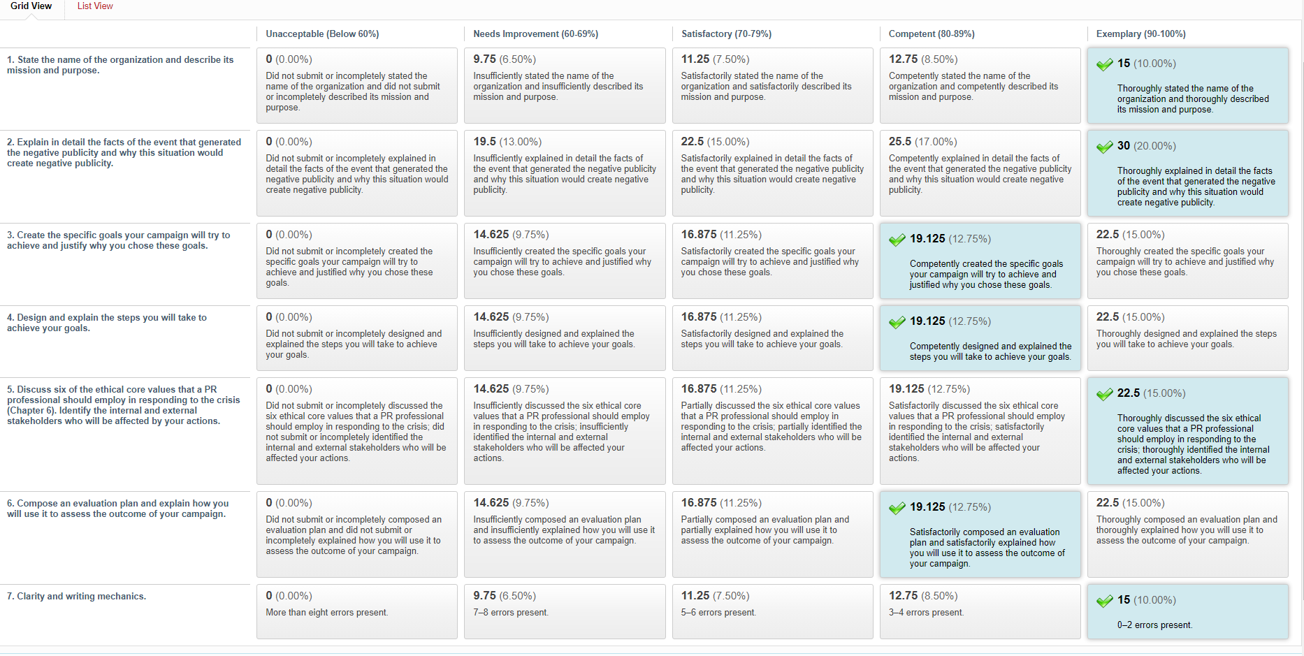Select Unacceptable 0 cell for clarity mechanics
This screenshot has height=656, width=1304.
pyautogui.click(x=356, y=611)
